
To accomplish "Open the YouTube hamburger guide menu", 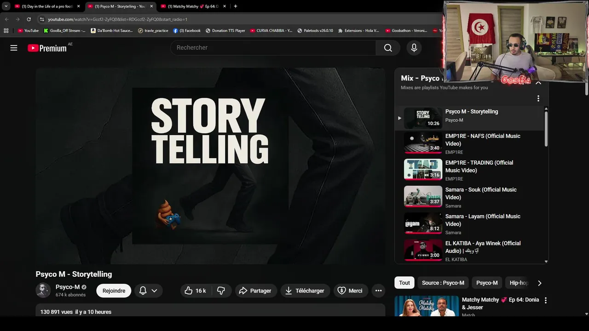I will click(14, 48).
